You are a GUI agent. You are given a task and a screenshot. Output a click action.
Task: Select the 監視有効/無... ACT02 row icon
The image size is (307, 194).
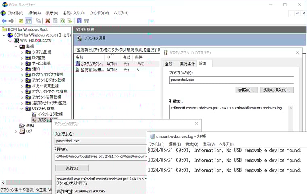pyautogui.click(x=78, y=70)
